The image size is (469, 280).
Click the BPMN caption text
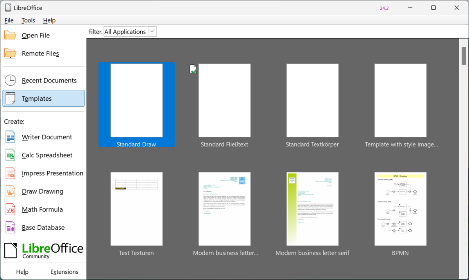coord(400,253)
